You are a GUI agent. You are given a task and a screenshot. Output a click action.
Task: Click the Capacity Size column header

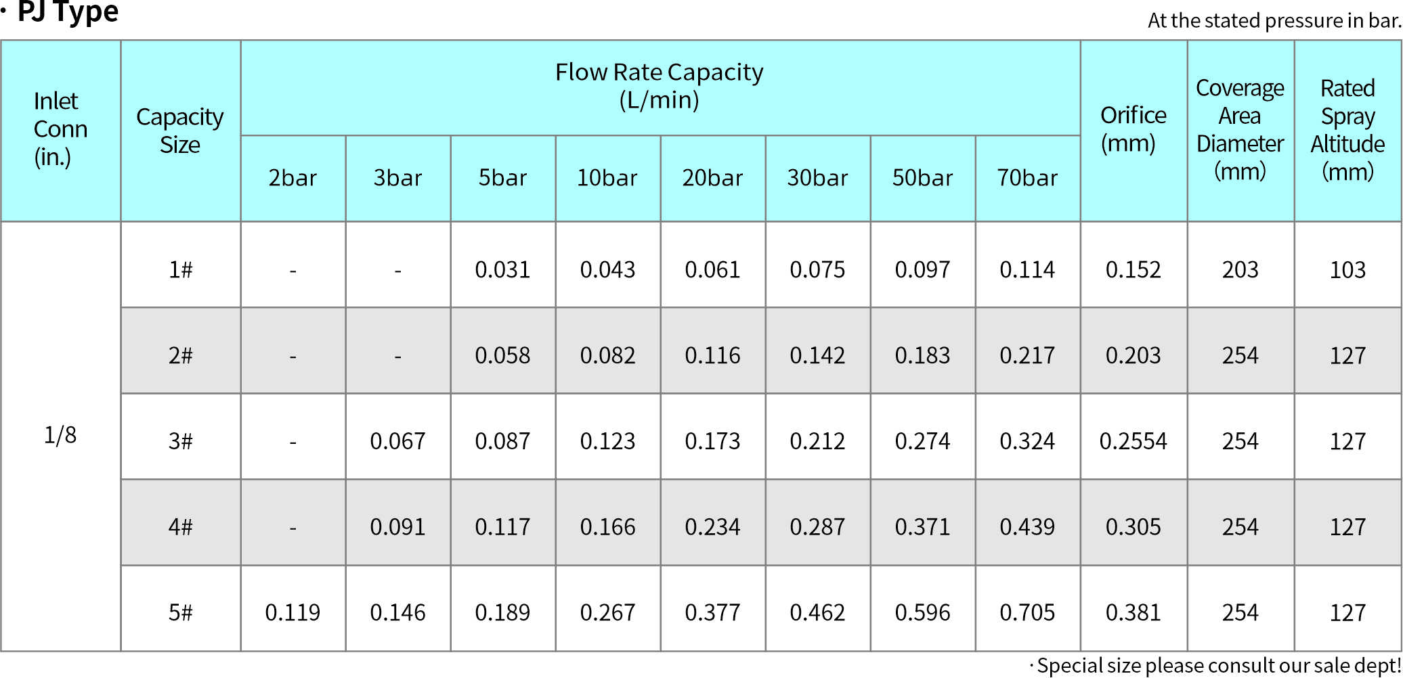180,131
